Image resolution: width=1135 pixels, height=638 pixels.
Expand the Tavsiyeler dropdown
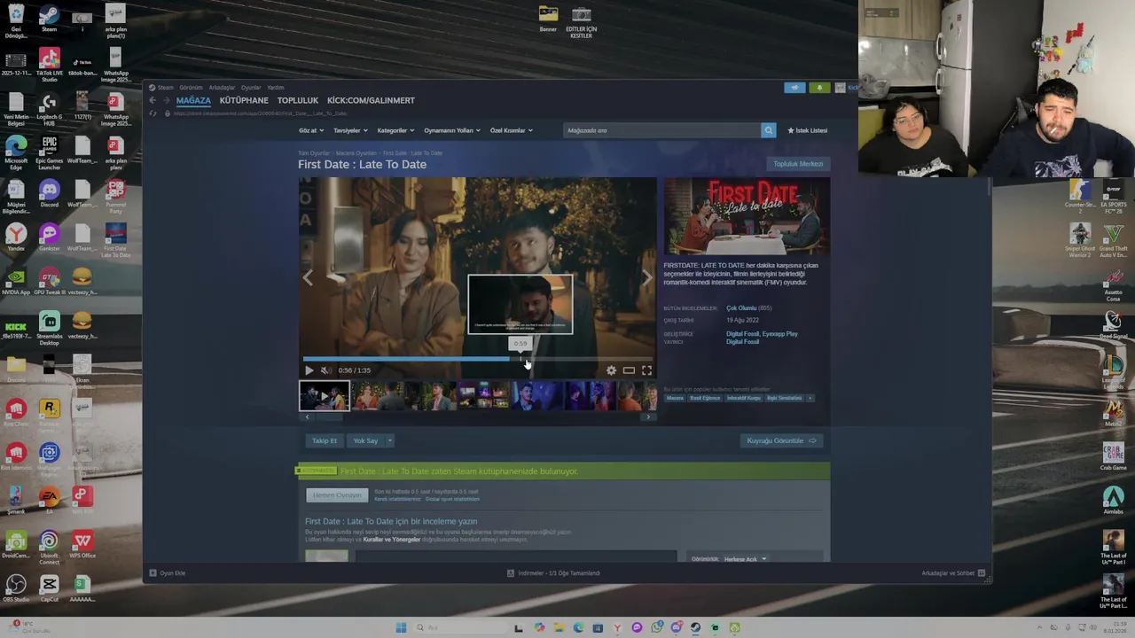(348, 130)
